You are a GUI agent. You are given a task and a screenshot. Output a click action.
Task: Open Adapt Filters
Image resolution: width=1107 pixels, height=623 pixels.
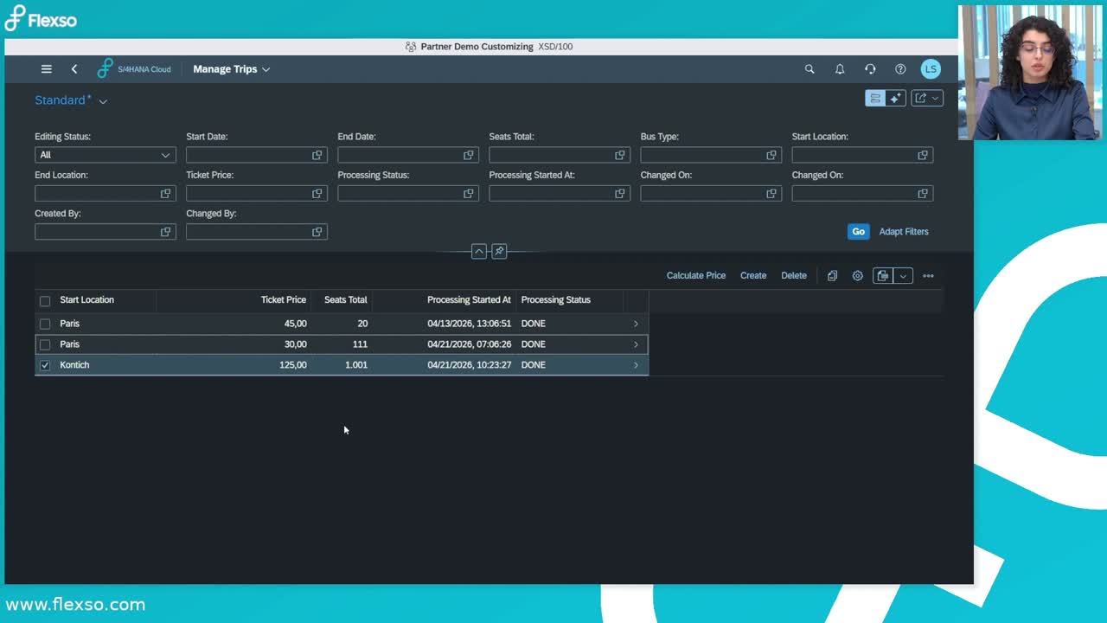coord(904,232)
